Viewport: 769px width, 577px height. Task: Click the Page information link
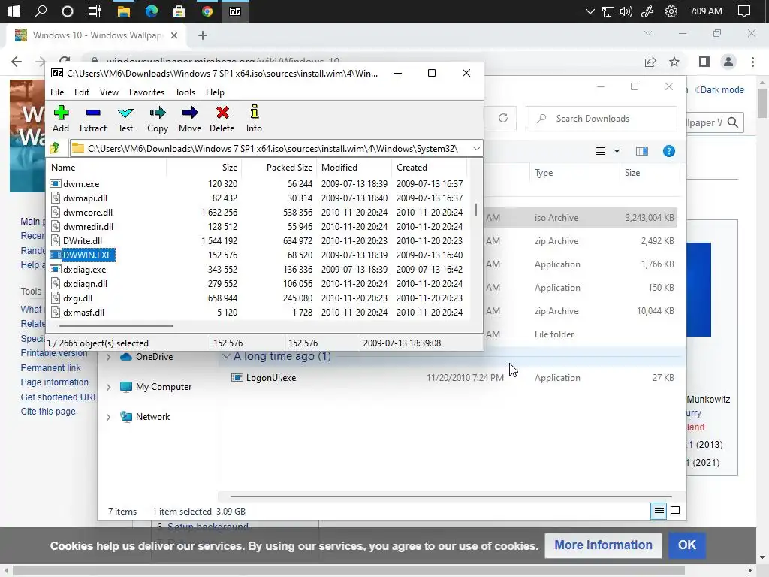click(54, 382)
